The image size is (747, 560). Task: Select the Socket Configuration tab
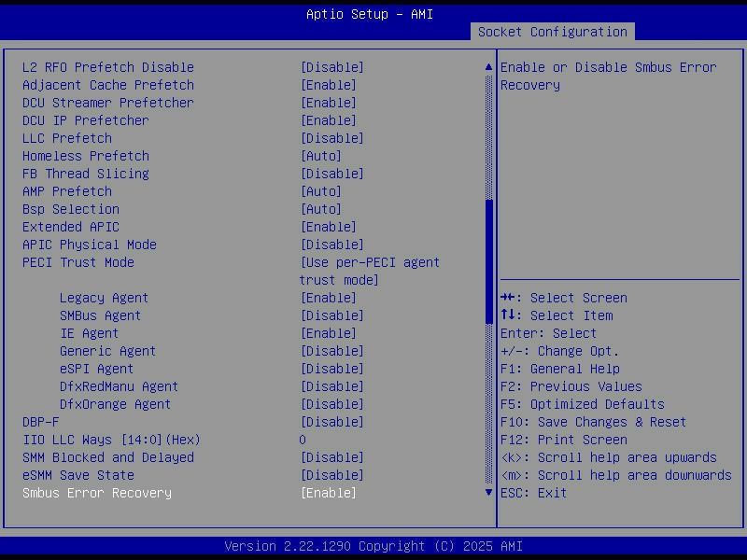(552, 32)
